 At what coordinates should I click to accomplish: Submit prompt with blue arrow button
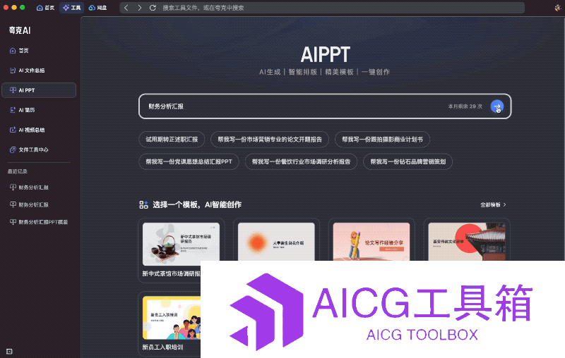(497, 106)
